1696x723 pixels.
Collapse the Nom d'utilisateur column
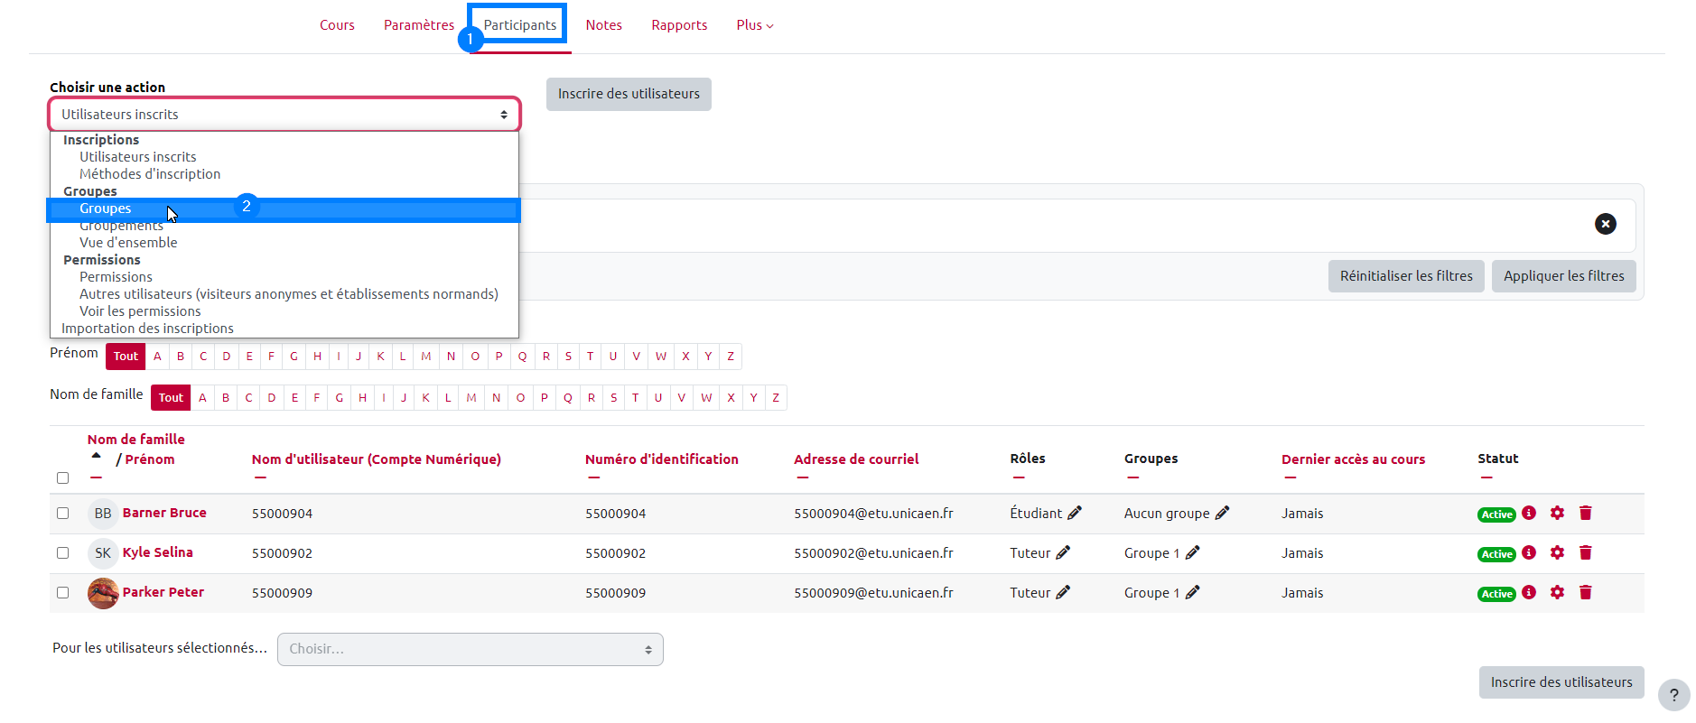[x=260, y=477]
